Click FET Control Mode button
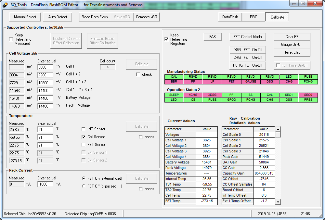This screenshot has height=220, width=325. point(248,37)
